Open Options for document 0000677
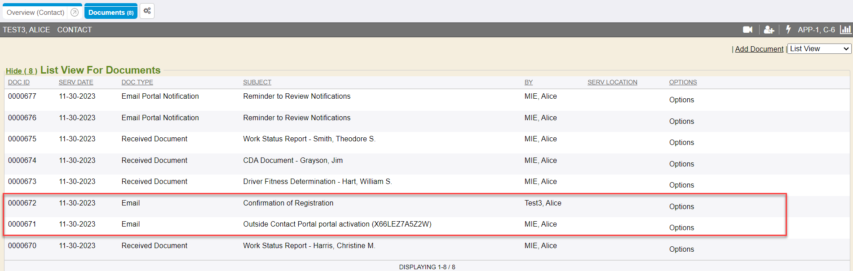 (681, 100)
